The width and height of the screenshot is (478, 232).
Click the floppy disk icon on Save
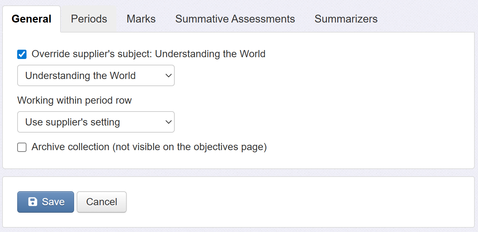coord(33,202)
